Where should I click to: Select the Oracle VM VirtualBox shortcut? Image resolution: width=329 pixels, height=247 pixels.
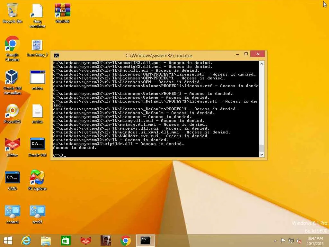(13, 82)
